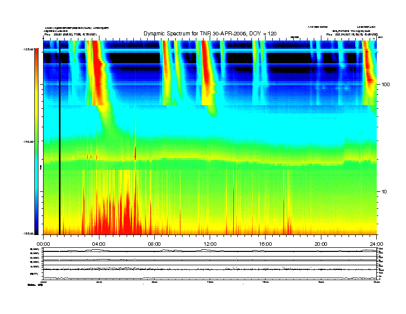
Task: Click the 100 frequency axis label
Action: (385, 85)
